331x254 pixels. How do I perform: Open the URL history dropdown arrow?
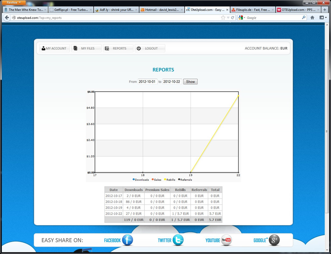(x=228, y=18)
